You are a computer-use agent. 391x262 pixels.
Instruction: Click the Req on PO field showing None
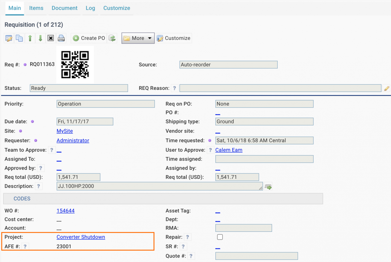click(265, 104)
